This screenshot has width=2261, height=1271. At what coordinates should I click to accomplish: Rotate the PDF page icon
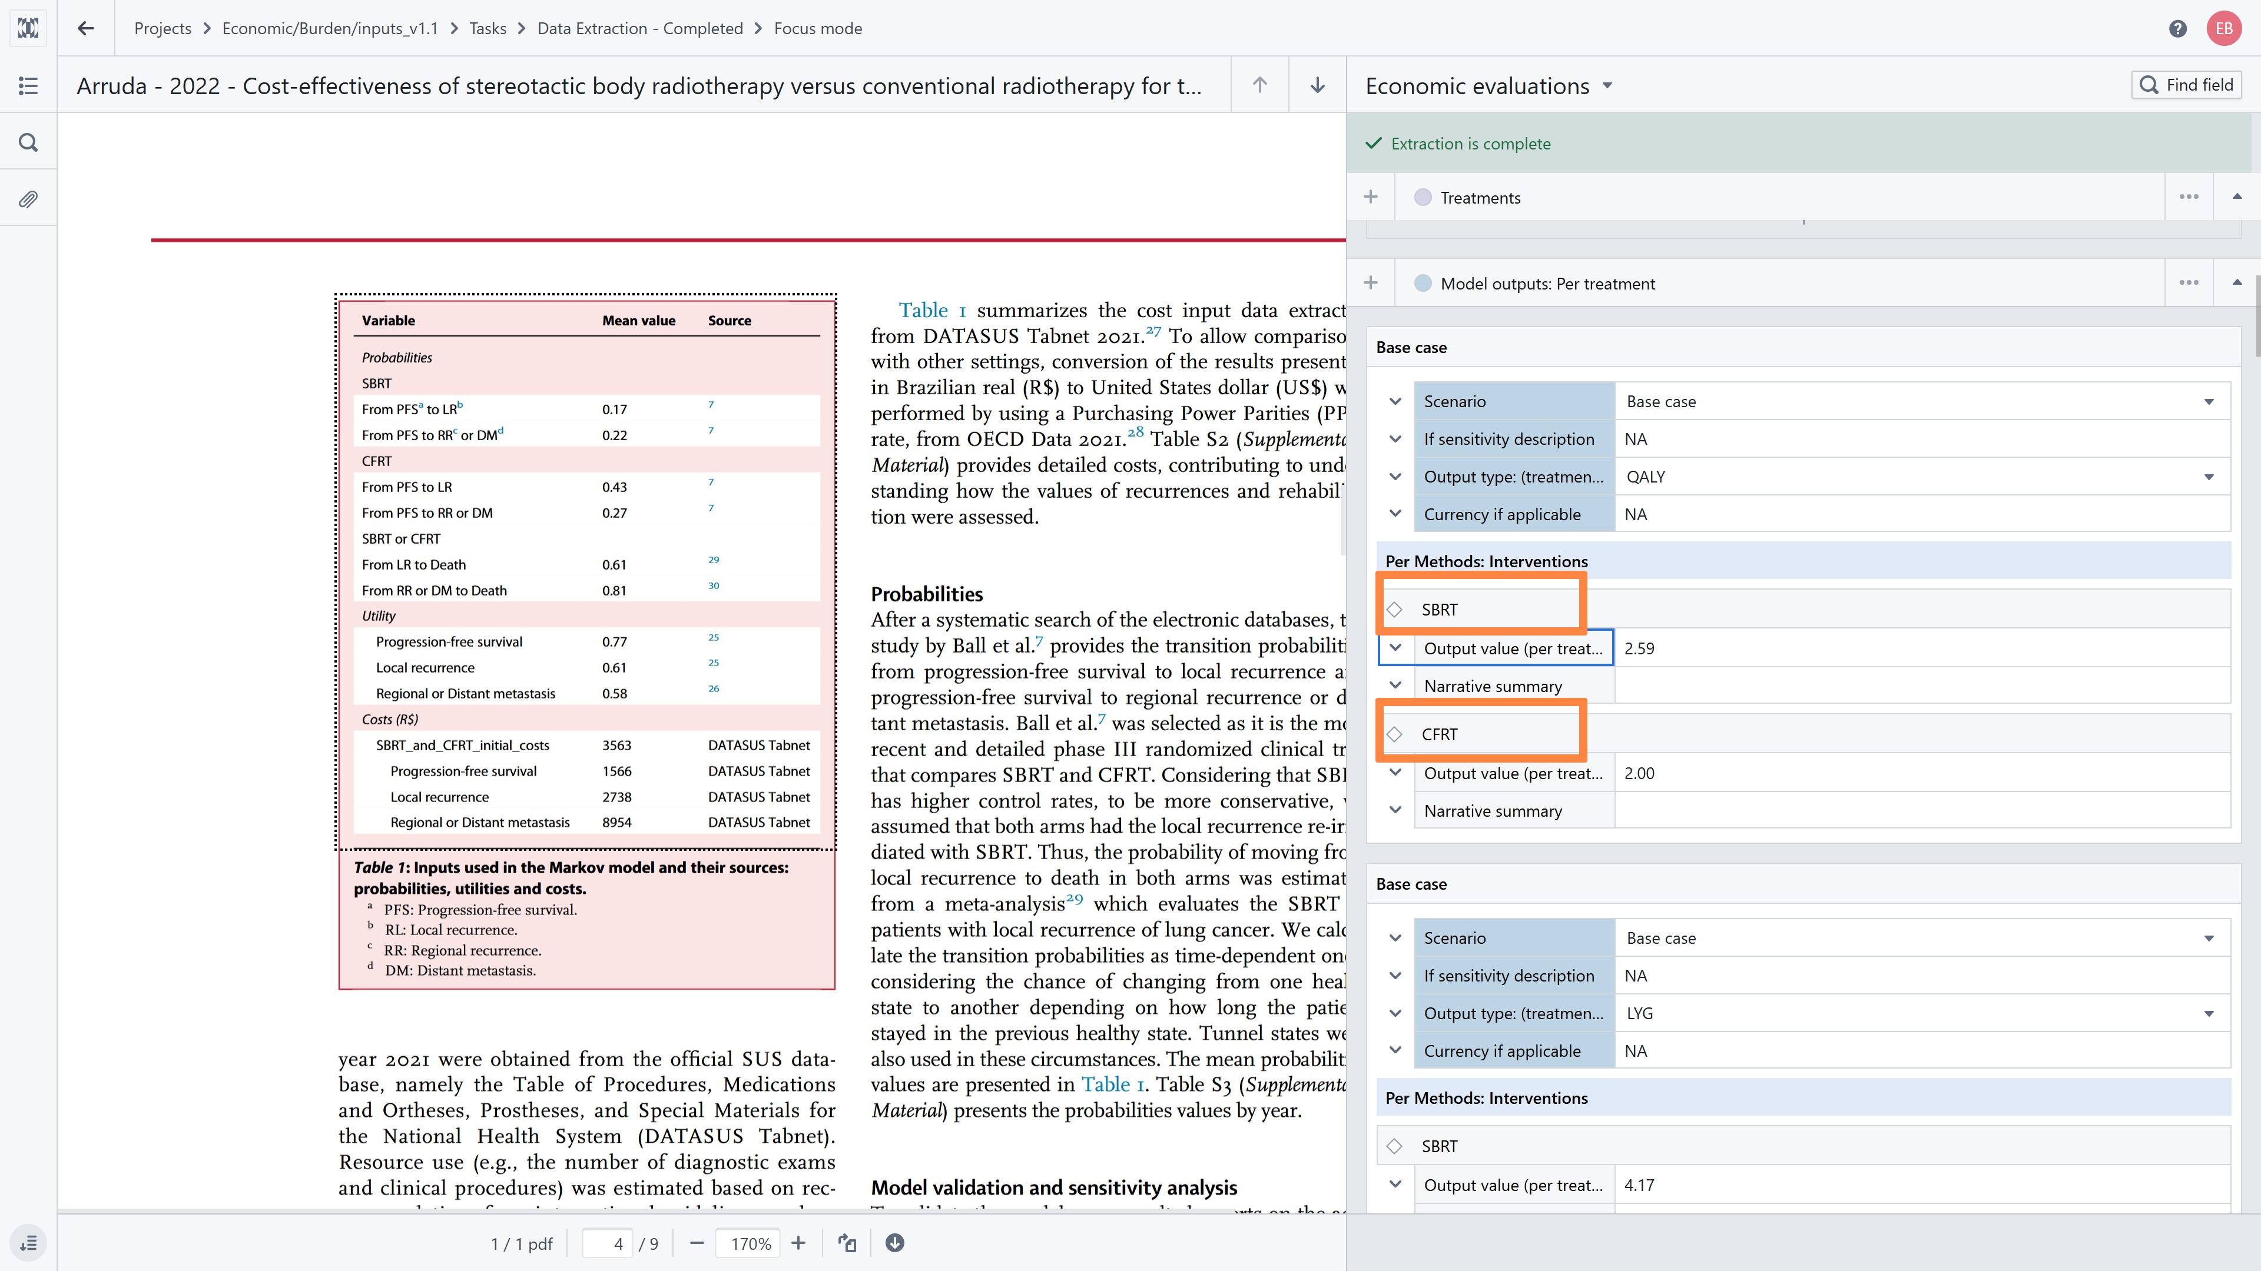coord(847,1243)
